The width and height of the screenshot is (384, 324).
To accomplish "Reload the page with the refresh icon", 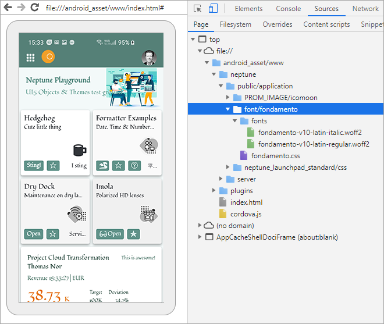I will click(35, 8).
